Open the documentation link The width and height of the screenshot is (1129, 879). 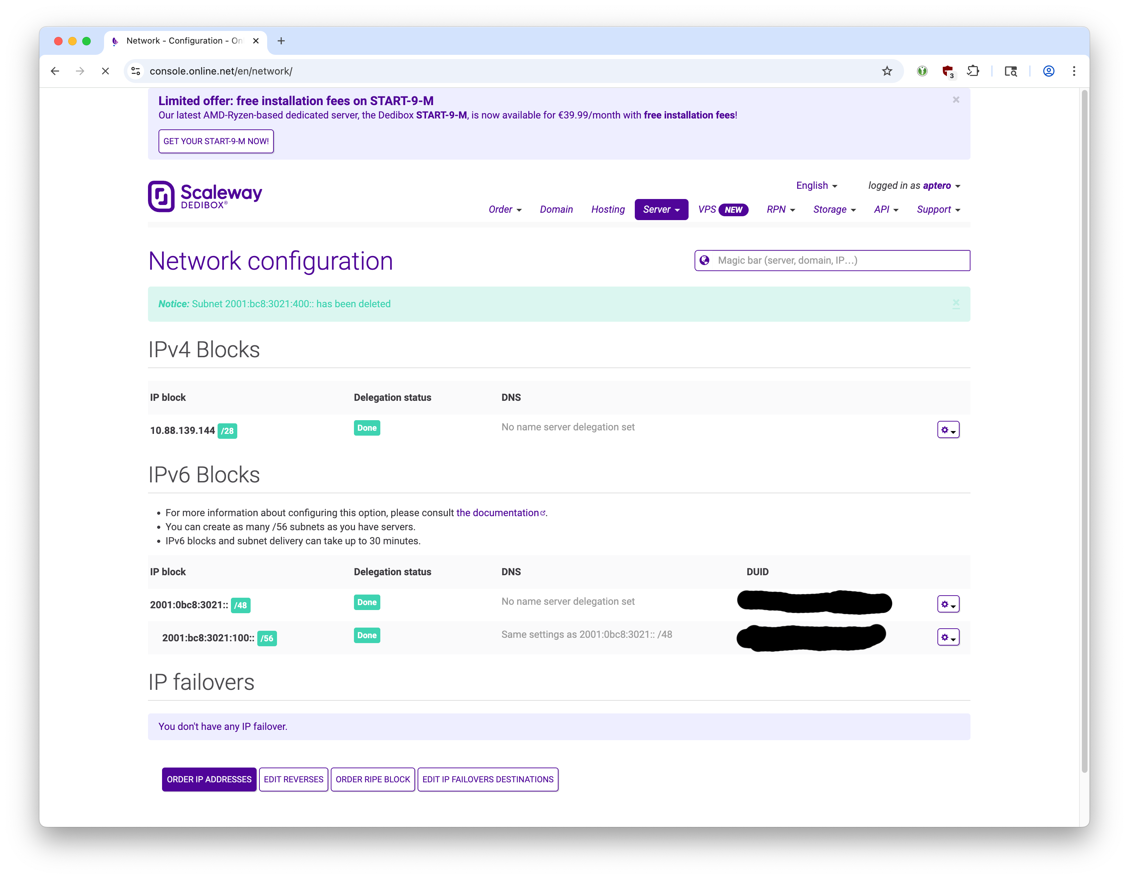[x=500, y=513]
